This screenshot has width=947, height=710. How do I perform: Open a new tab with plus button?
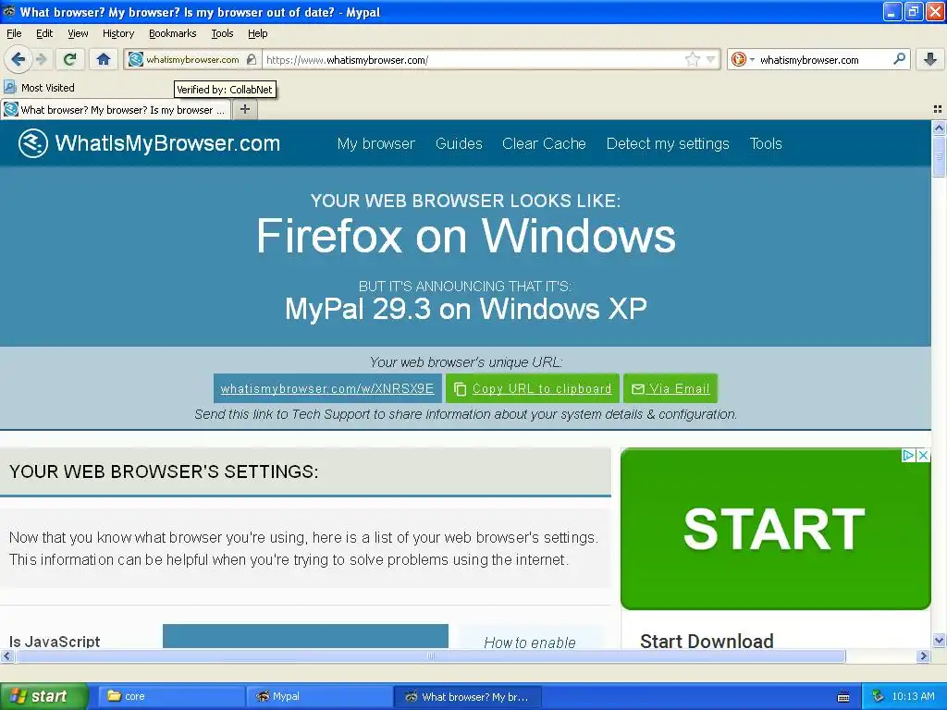[x=244, y=109]
